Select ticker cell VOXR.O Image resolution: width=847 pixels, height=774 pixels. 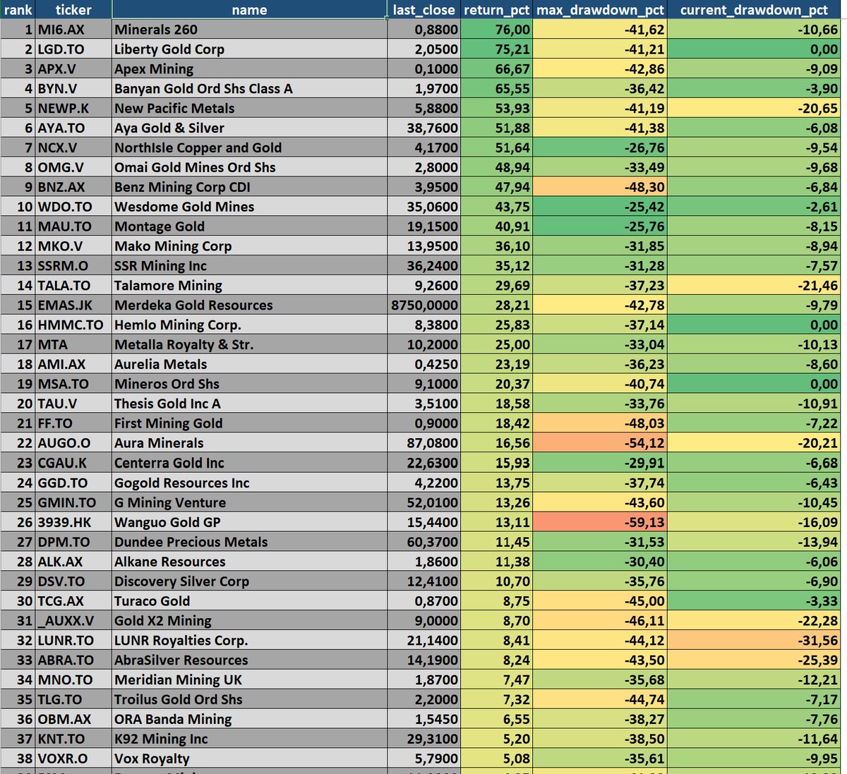[73, 759]
